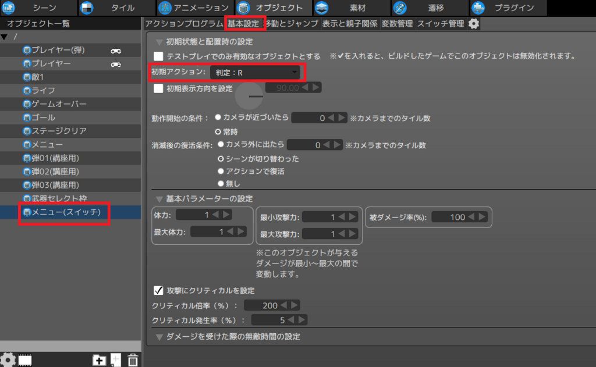Select アクションで復活 radio button
This screenshot has height=367, width=596.
[221, 172]
